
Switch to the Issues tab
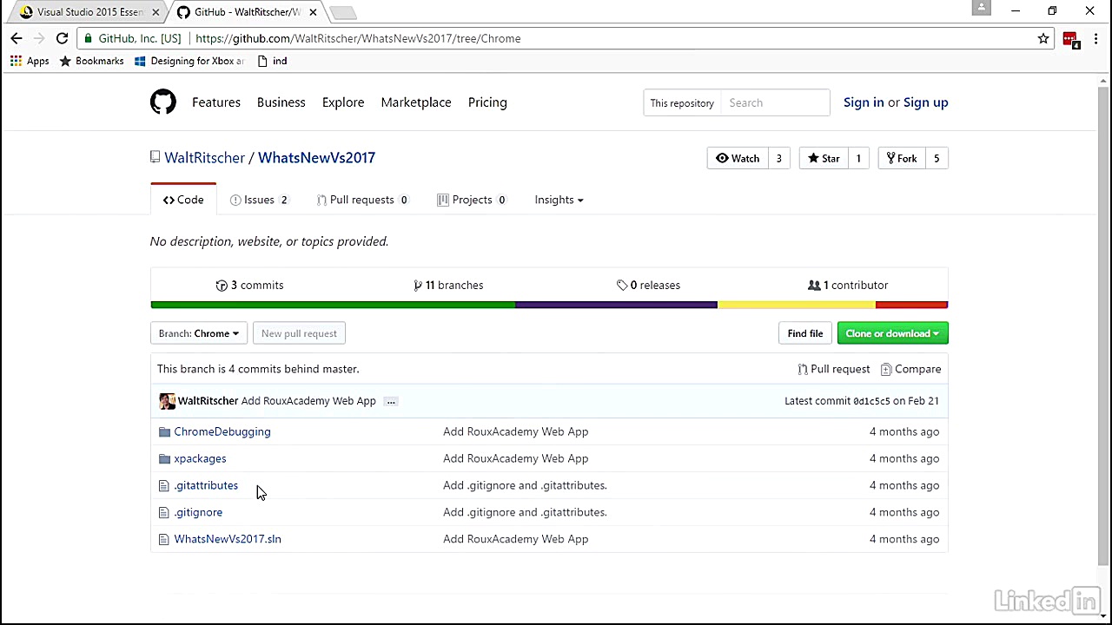(259, 200)
